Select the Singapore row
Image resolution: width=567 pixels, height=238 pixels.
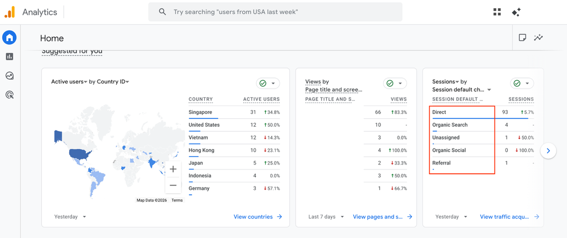coord(234,112)
